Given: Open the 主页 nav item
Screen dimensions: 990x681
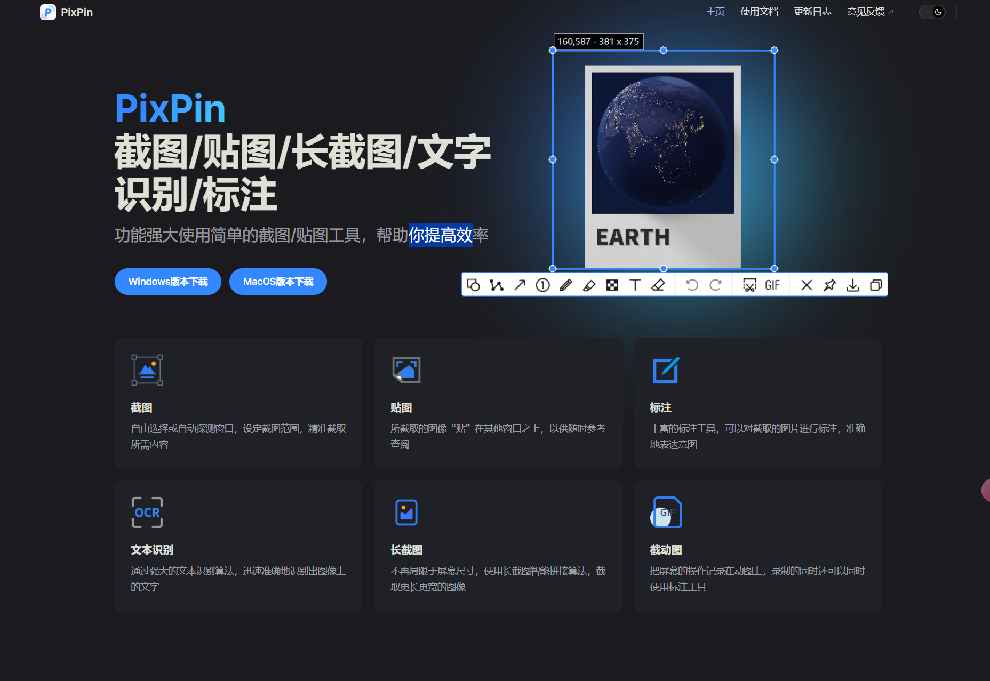Looking at the screenshot, I should pos(715,12).
